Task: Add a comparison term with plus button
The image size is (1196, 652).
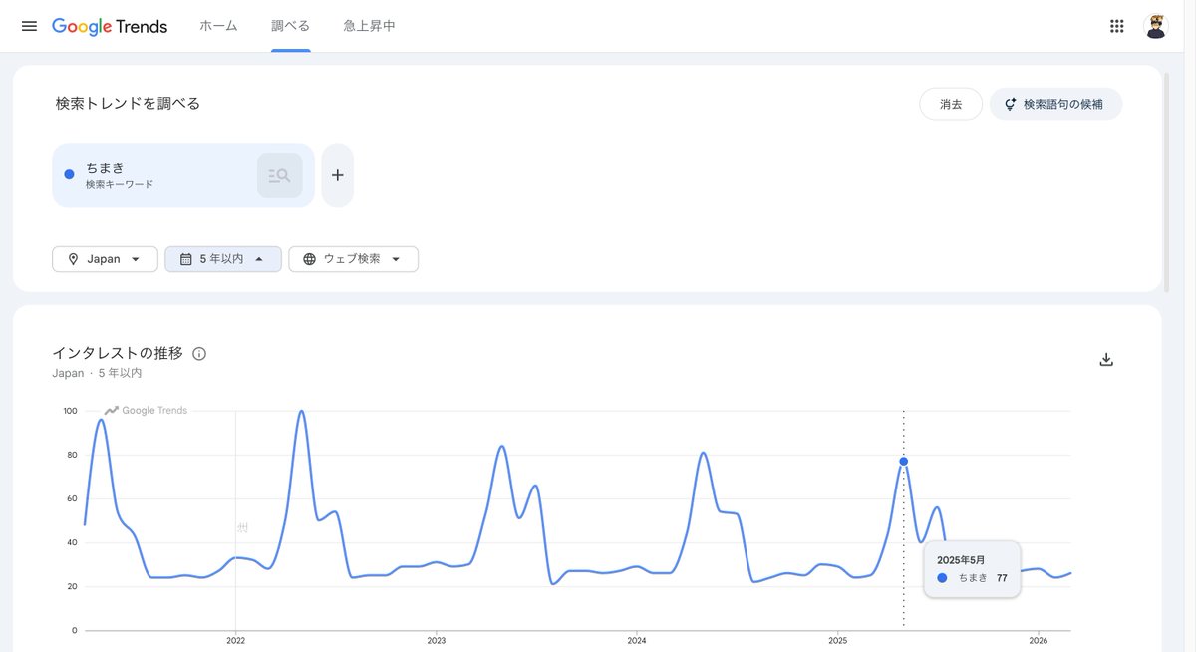Action: tap(337, 175)
